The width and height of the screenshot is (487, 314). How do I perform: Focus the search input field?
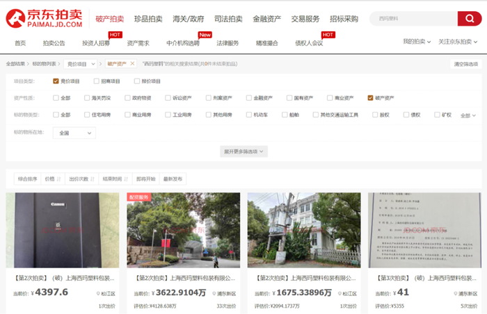[x=413, y=19]
